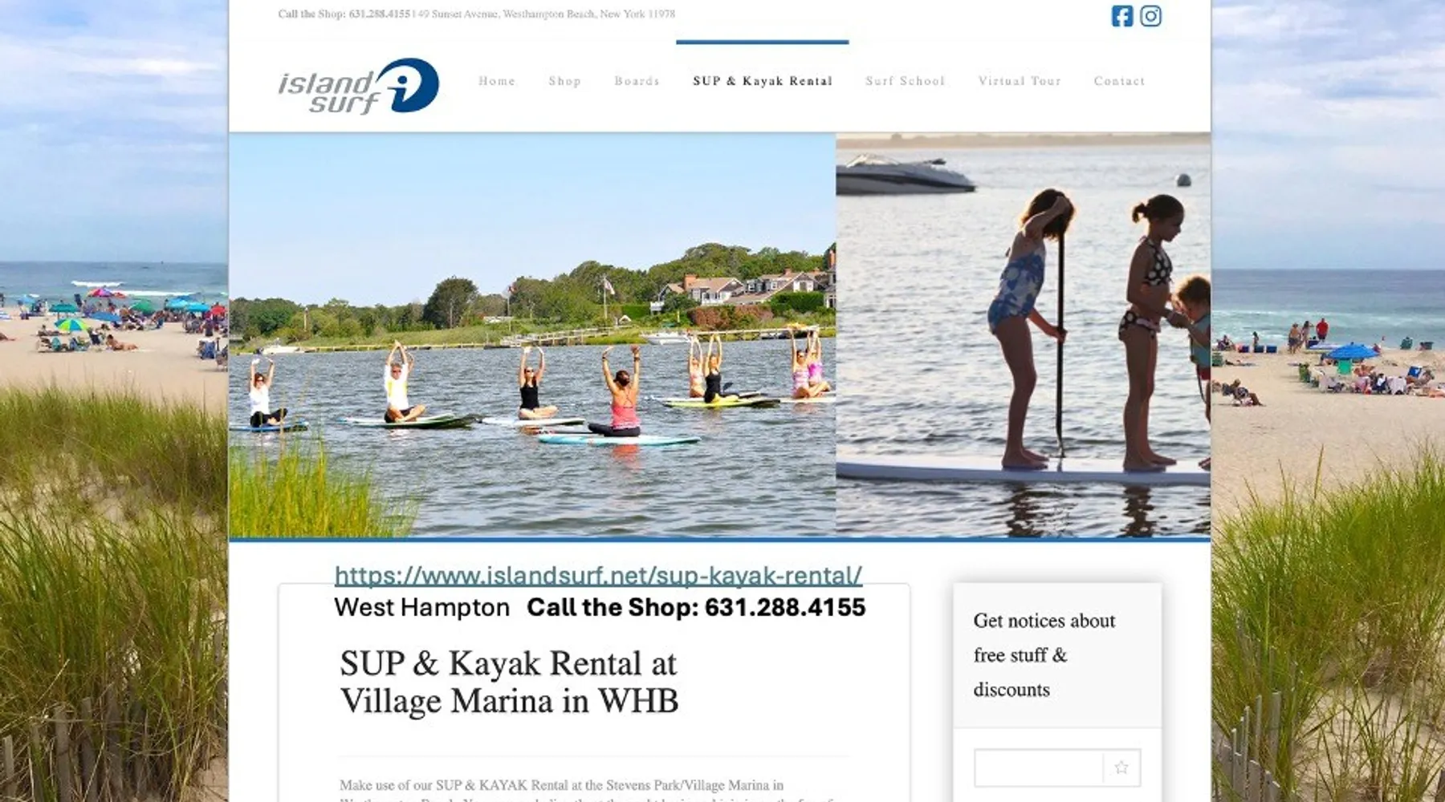Follow the islandsurf.net sup-kayak-rental URL link

click(598, 575)
